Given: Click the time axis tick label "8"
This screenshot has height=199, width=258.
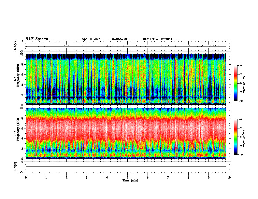Looking at the screenshot, I should (x=188, y=178).
